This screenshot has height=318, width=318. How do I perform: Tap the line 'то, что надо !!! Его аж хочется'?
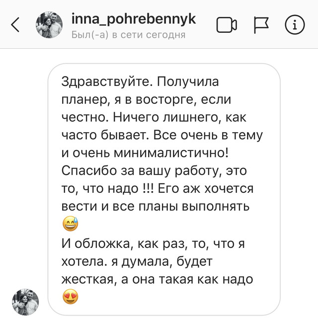coord(158,188)
